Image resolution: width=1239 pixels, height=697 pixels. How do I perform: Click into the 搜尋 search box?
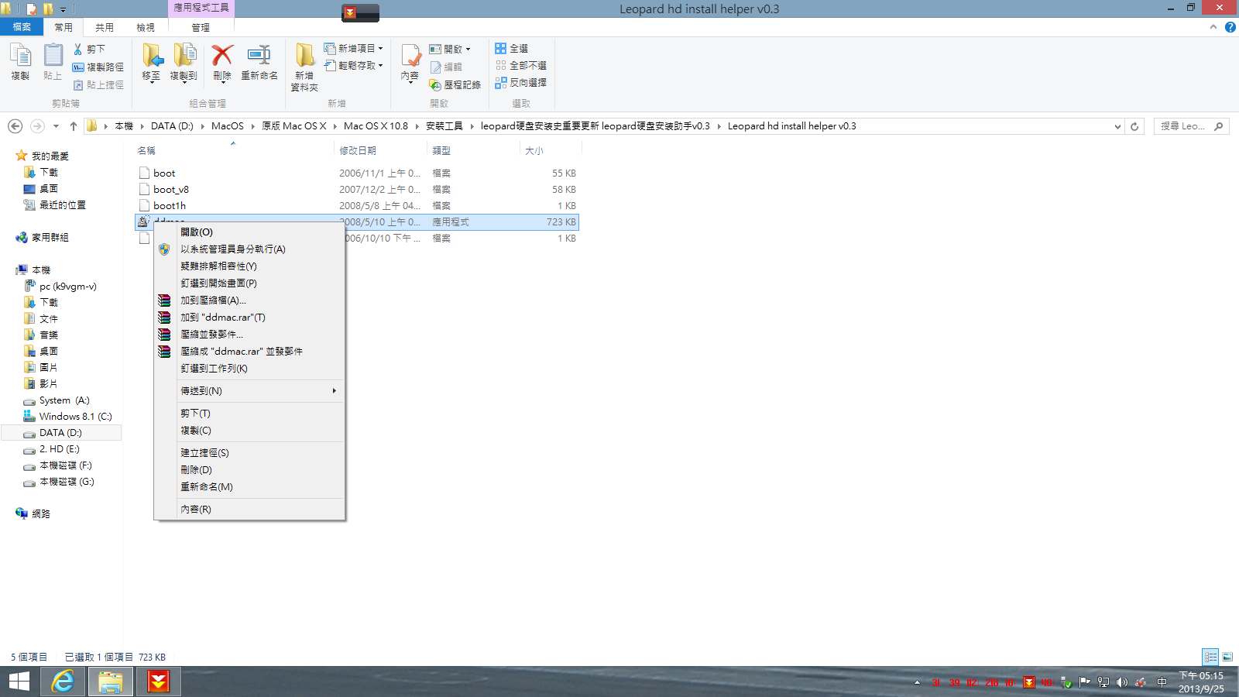(x=1191, y=126)
